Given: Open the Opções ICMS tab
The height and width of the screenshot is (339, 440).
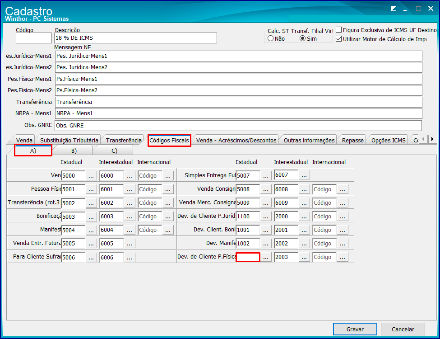Looking at the screenshot, I should point(389,140).
